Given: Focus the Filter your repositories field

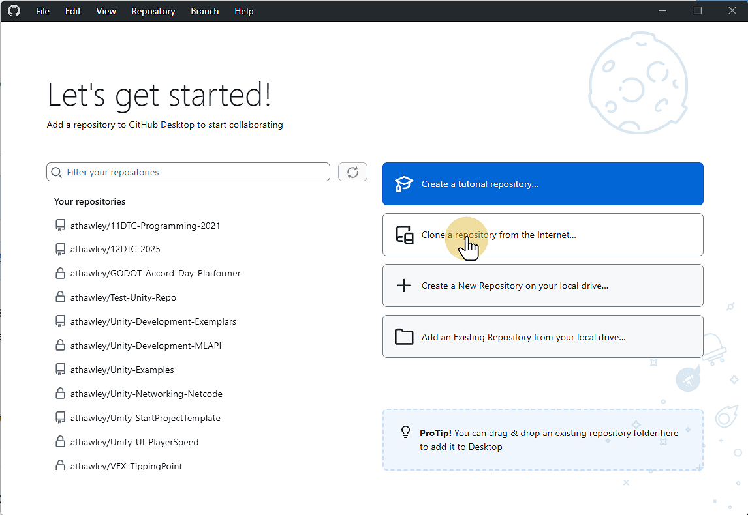Looking at the screenshot, I should (x=196, y=172).
